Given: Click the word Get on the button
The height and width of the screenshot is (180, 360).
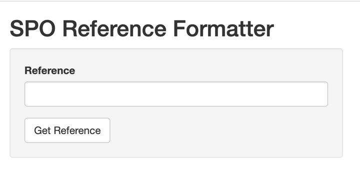Looking at the screenshot, I should tap(42, 130).
